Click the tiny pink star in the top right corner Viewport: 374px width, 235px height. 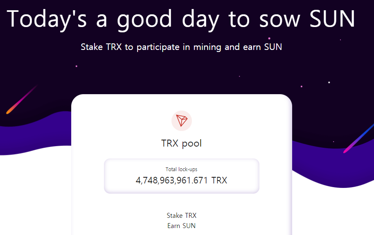click(x=340, y=40)
